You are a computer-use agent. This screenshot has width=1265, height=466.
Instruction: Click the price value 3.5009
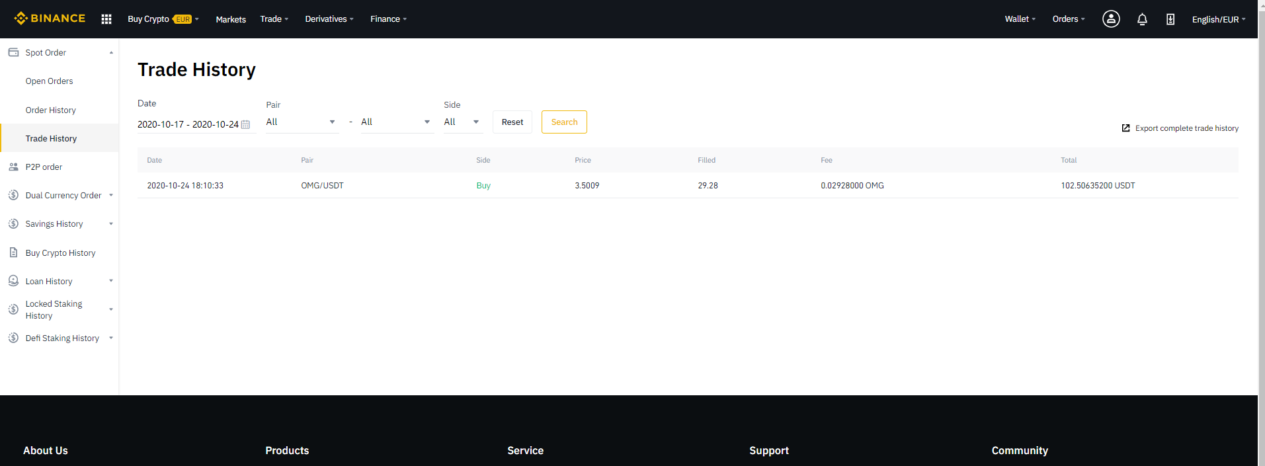click(x=587, y=186)
